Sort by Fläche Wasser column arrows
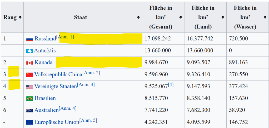Viewport: 269px width, 128px height. coord(265,17)
